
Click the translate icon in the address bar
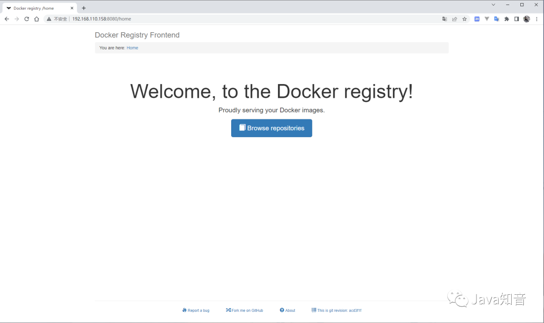(444, 19)
